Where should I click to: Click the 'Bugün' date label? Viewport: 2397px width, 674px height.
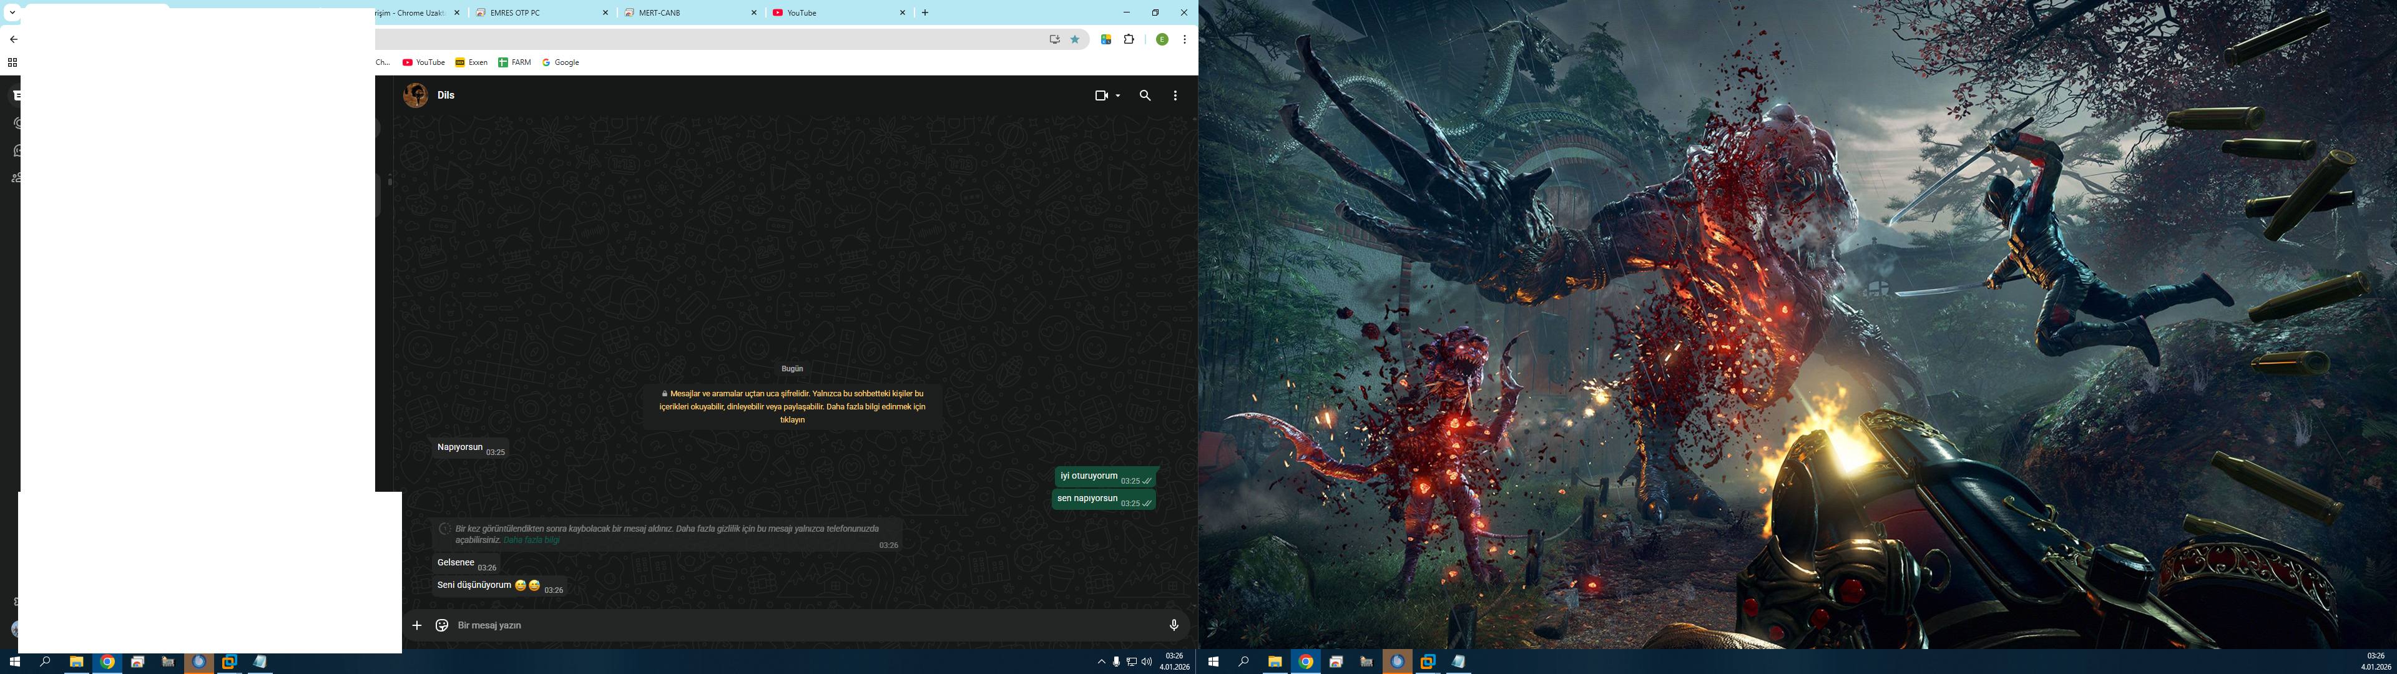[x=792, y=369]
